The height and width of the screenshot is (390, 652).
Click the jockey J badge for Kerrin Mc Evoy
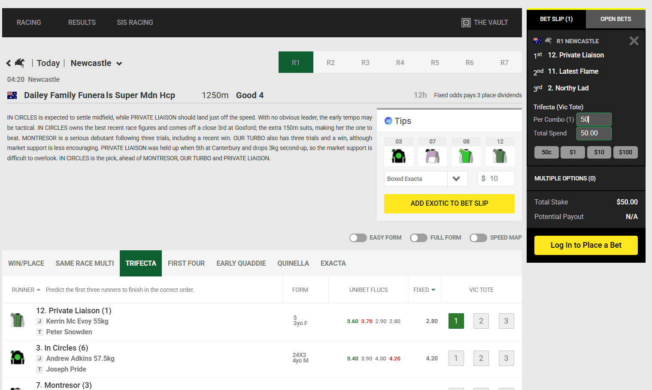pyautogui.click(x=39, y=321)
